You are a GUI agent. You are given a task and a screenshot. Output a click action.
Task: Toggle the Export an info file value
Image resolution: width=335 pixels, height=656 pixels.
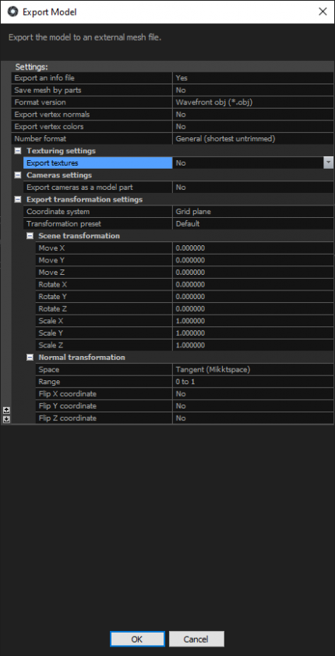[253, 78]
